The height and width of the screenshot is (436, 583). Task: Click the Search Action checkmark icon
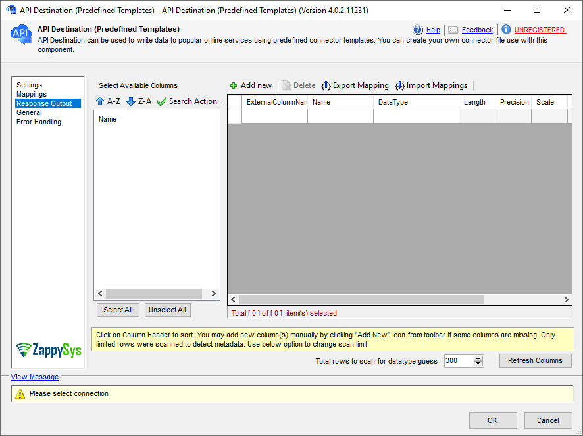tap(162, 101)
